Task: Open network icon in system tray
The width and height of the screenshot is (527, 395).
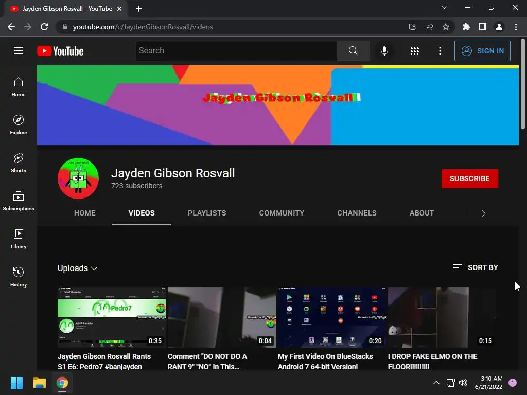Action: [450, 383]
